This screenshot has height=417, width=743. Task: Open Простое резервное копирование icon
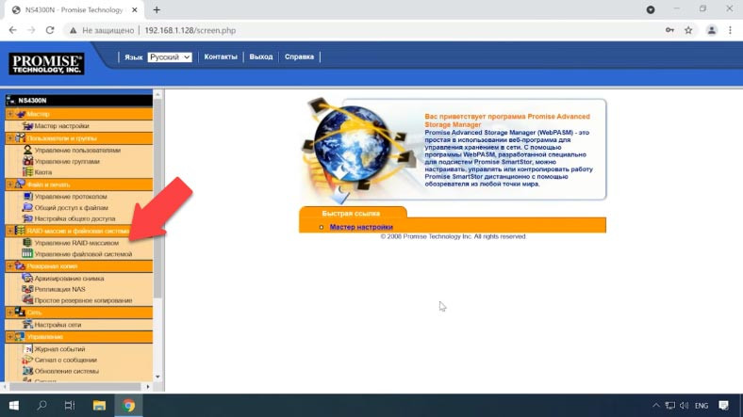tap(27, 300)
